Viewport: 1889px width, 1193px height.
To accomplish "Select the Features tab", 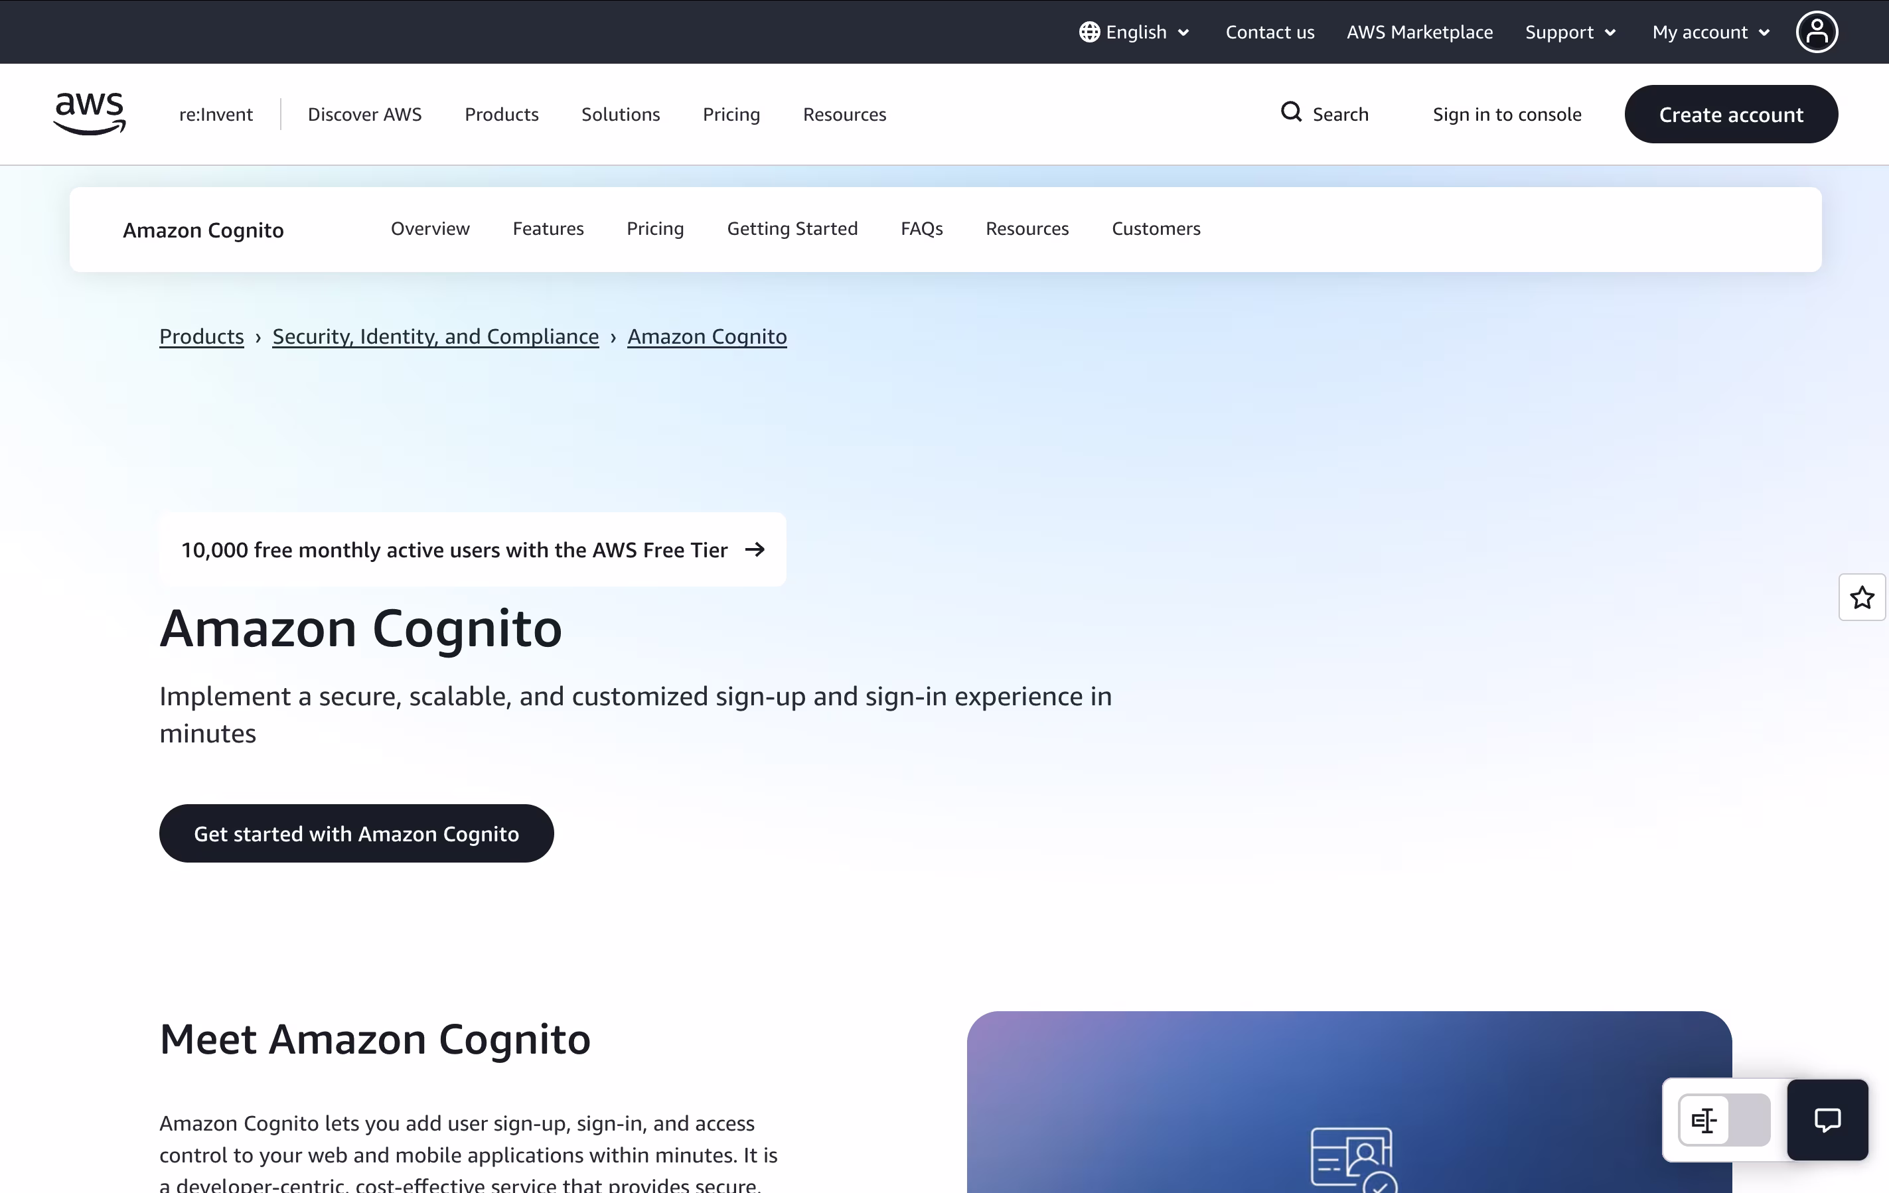I will [548, 228].
